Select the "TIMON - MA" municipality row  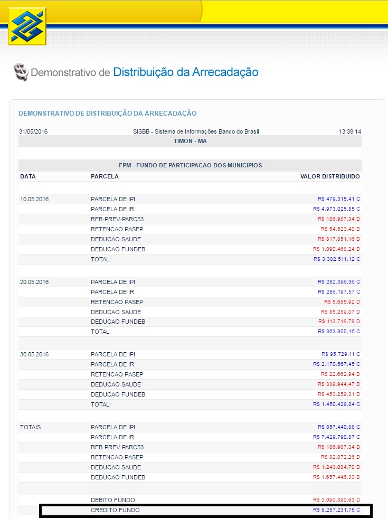(190, 141)
